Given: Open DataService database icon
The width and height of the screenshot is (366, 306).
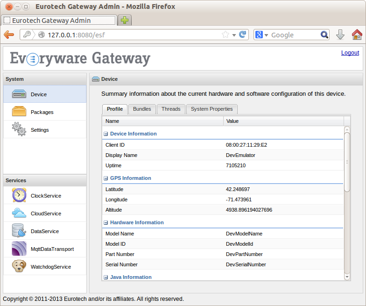Looking at the screenshot, I should click(19, 230).
